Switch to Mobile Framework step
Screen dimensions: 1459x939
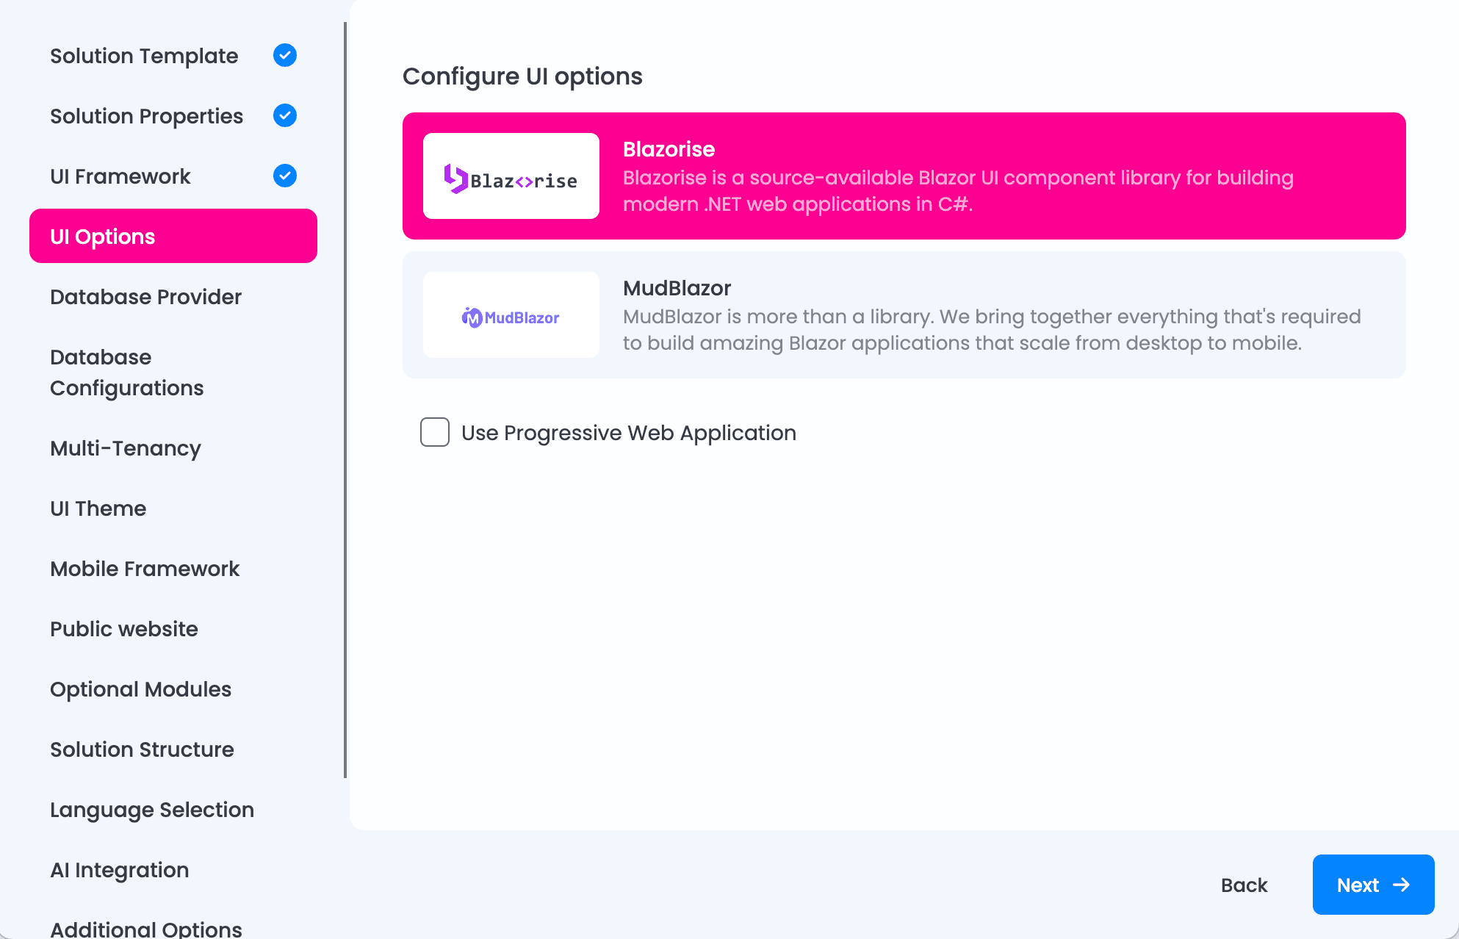pyautogui.click(x=173, y=569)
